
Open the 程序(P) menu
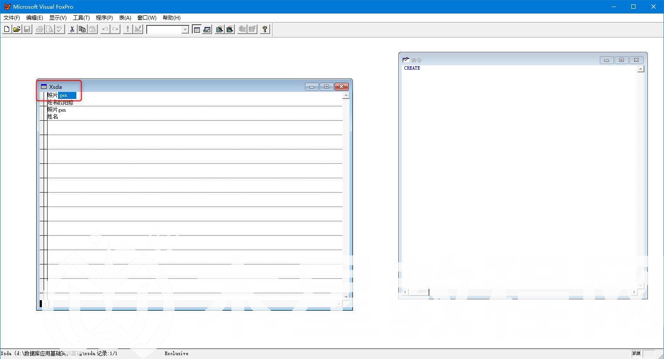pos(104,18)
